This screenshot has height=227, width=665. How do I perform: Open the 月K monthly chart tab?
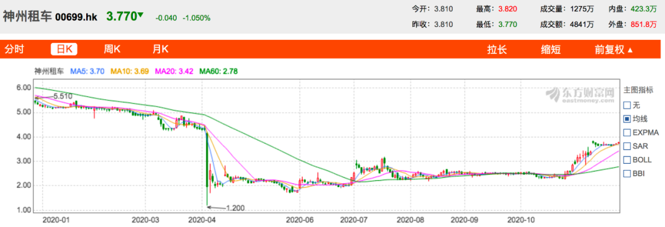tap(160, 50)
